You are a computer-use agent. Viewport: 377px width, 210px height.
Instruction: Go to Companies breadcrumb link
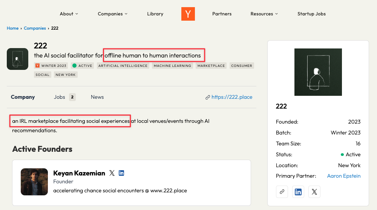coord(35,28)
